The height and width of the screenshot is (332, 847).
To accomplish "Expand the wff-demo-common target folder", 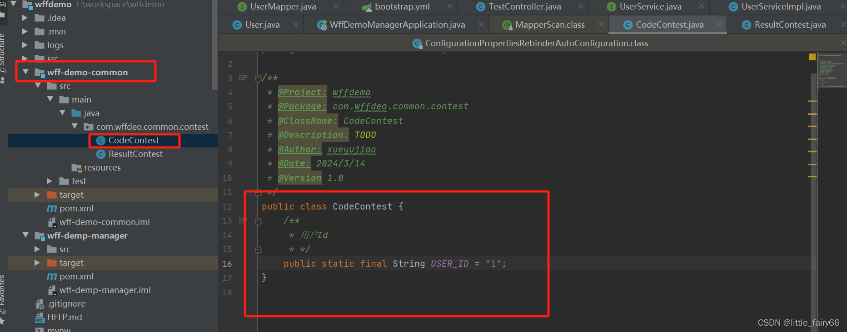I will pos(37,195).
